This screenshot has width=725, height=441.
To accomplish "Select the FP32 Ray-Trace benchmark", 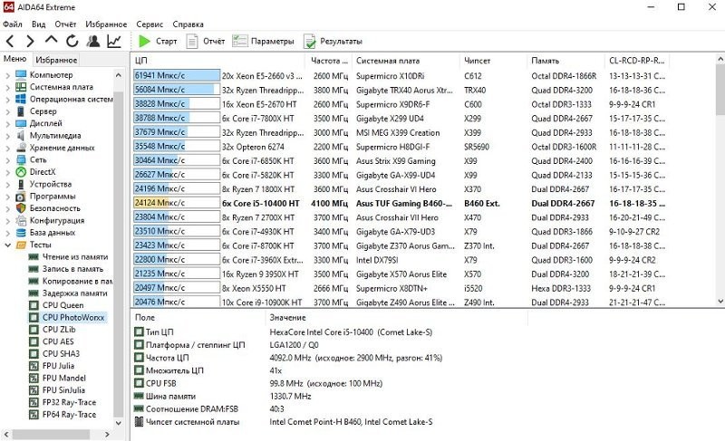I will 70,402.
